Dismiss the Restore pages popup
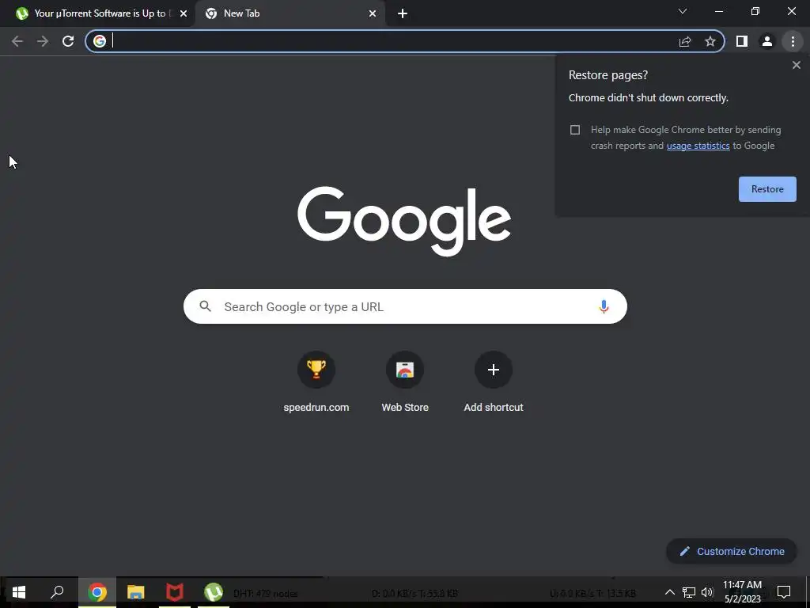The image size is (810, 608). pos(796,65)
